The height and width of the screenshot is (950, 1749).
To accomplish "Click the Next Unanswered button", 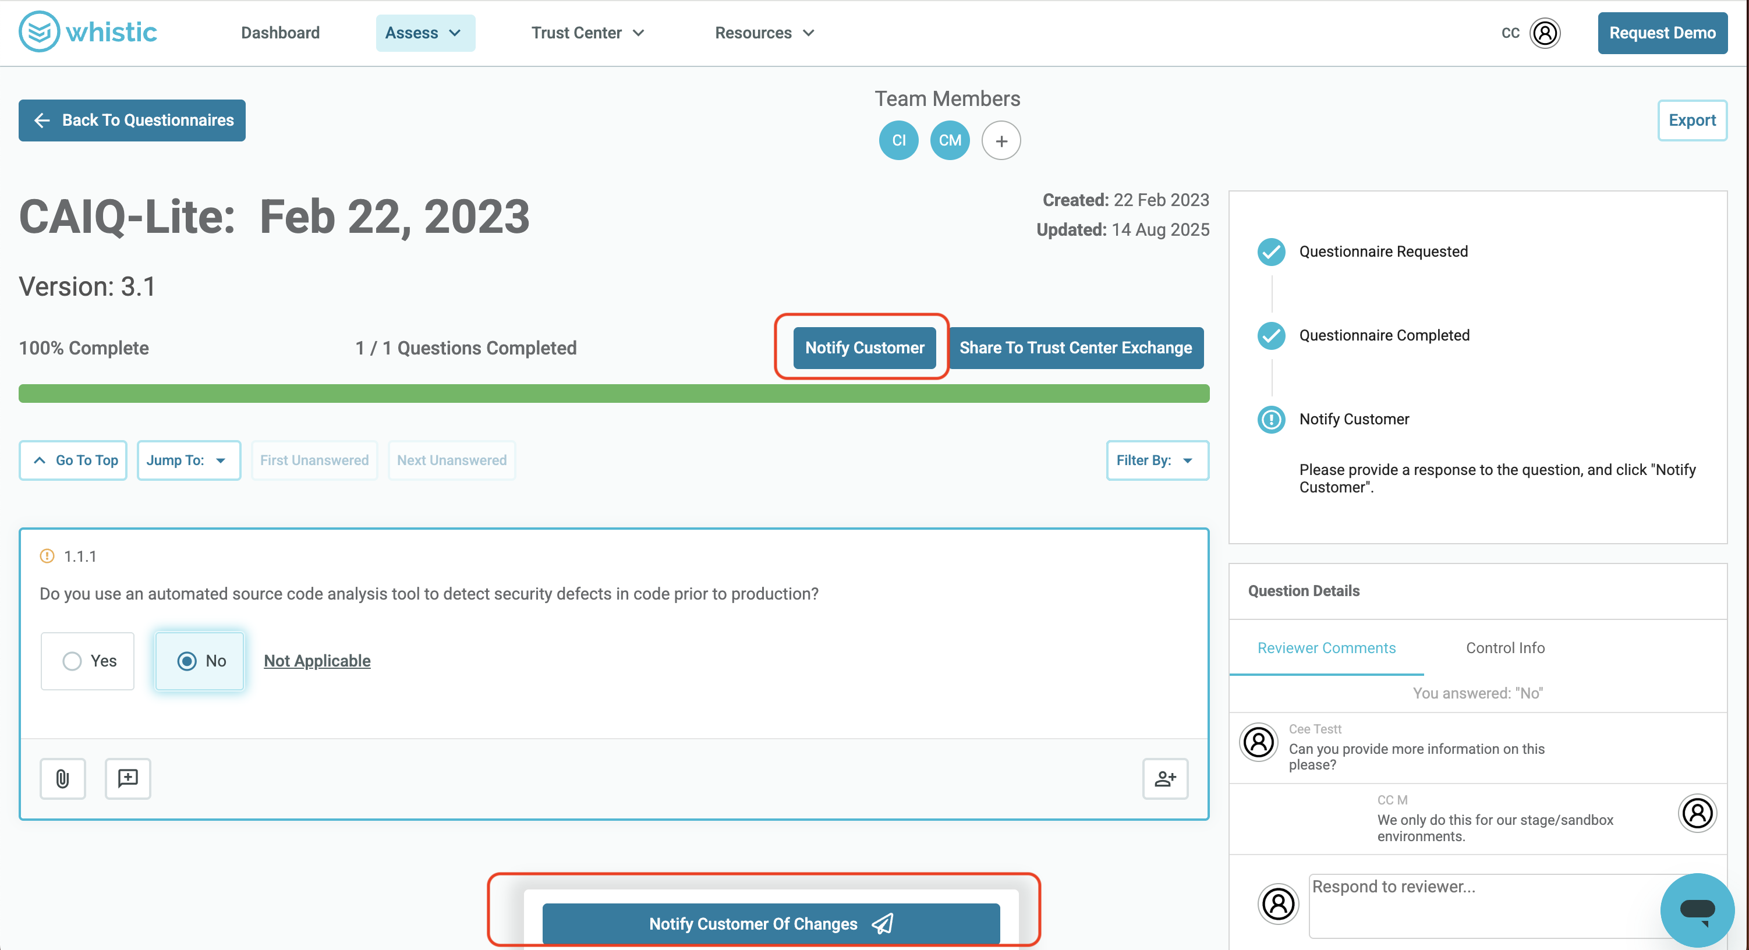I will pos(451,460).
